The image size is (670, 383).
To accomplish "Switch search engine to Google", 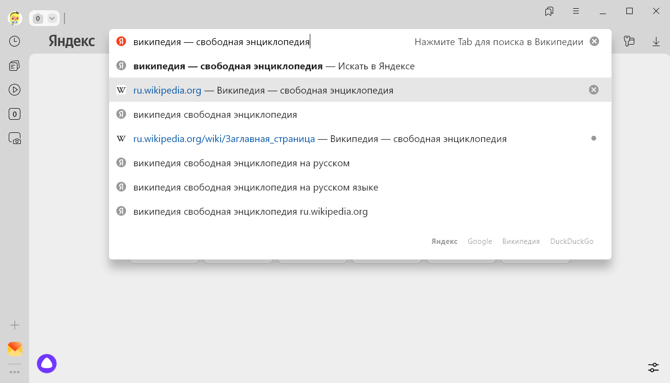I will [479, 241].
